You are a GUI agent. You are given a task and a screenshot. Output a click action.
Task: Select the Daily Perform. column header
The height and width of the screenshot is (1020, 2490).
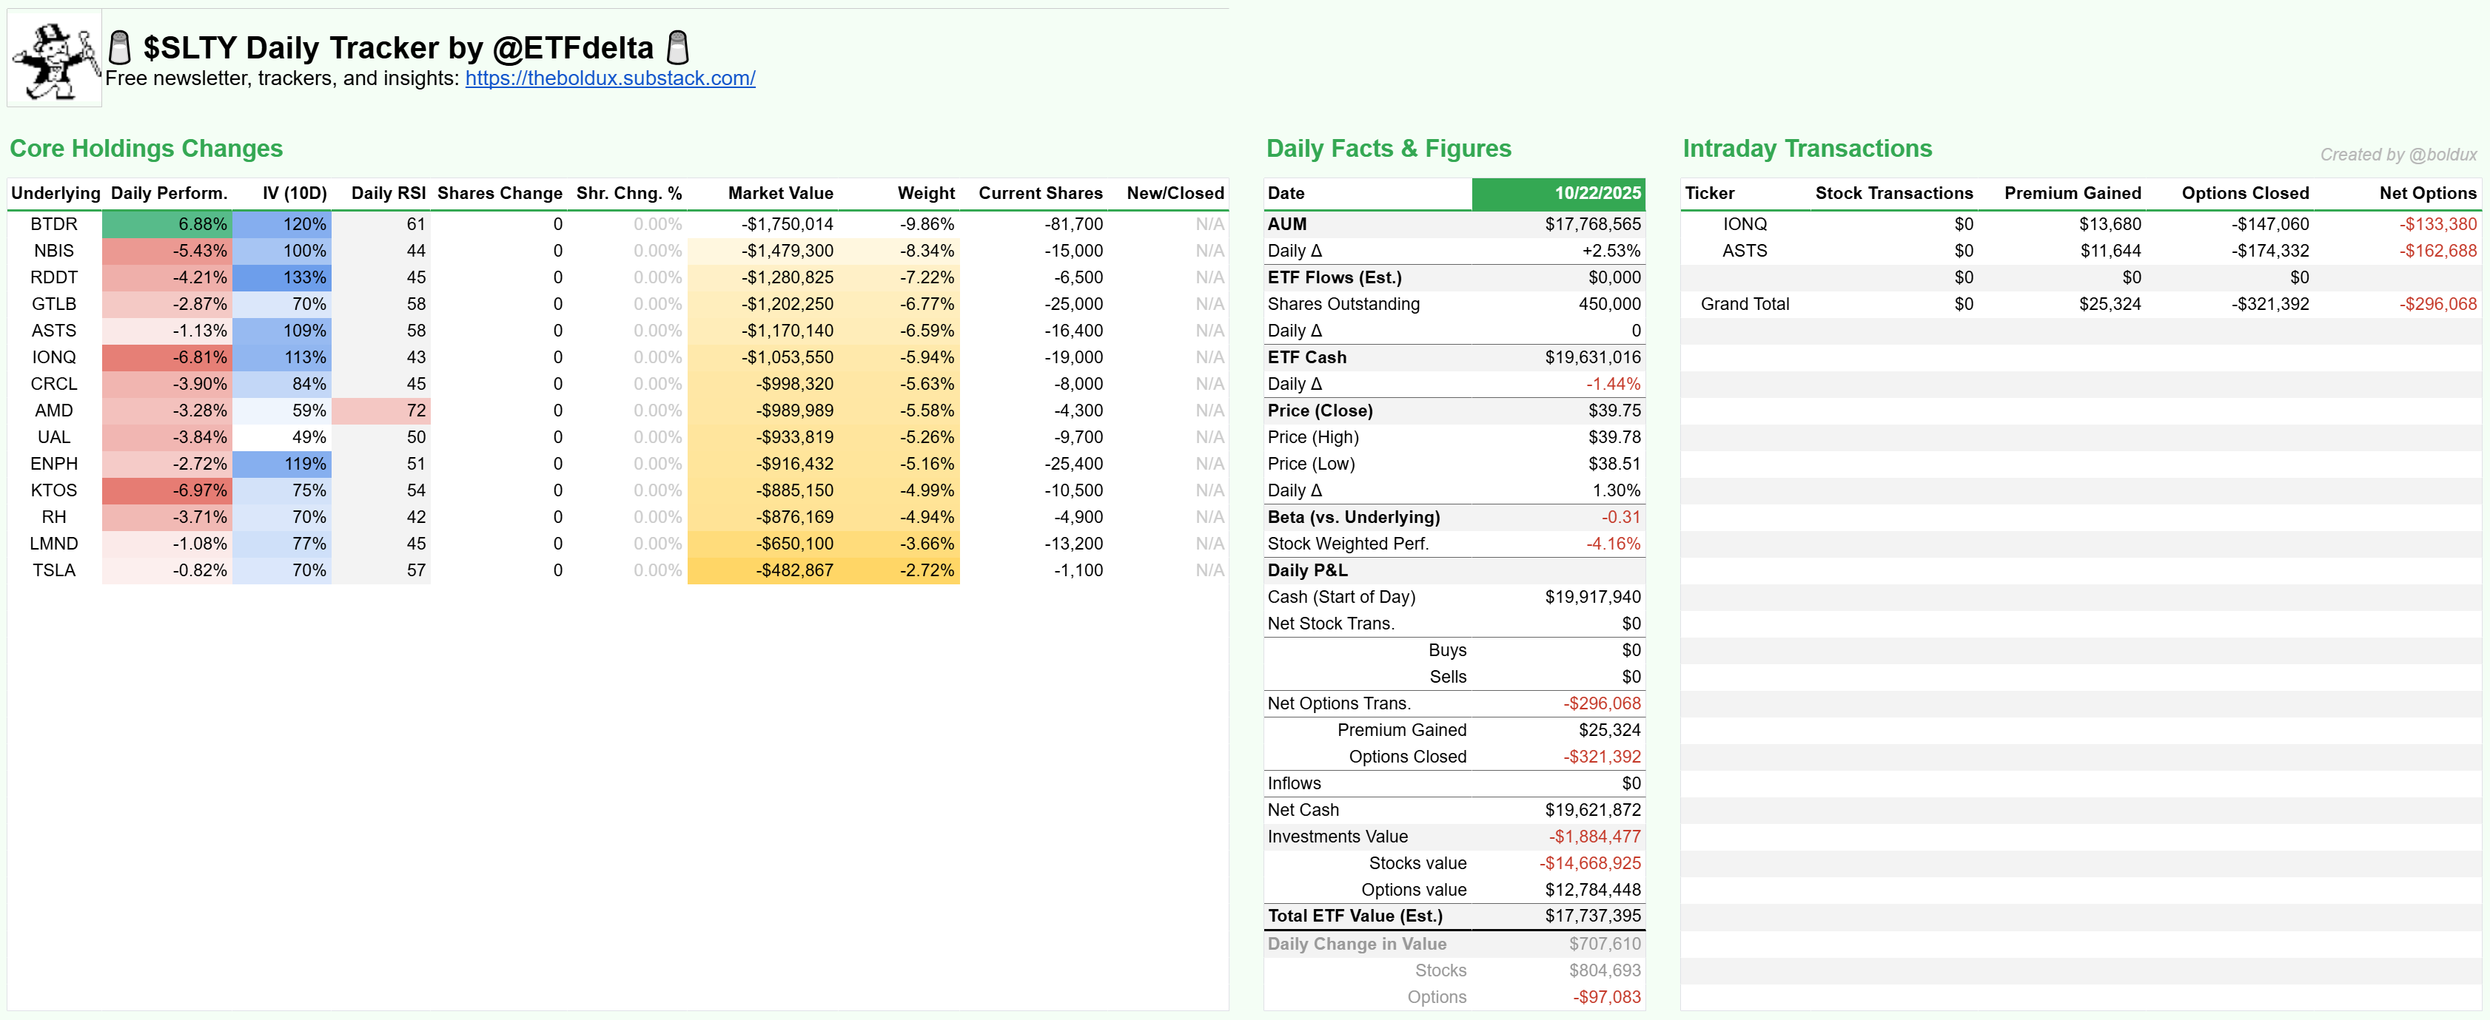coord(168,193)
